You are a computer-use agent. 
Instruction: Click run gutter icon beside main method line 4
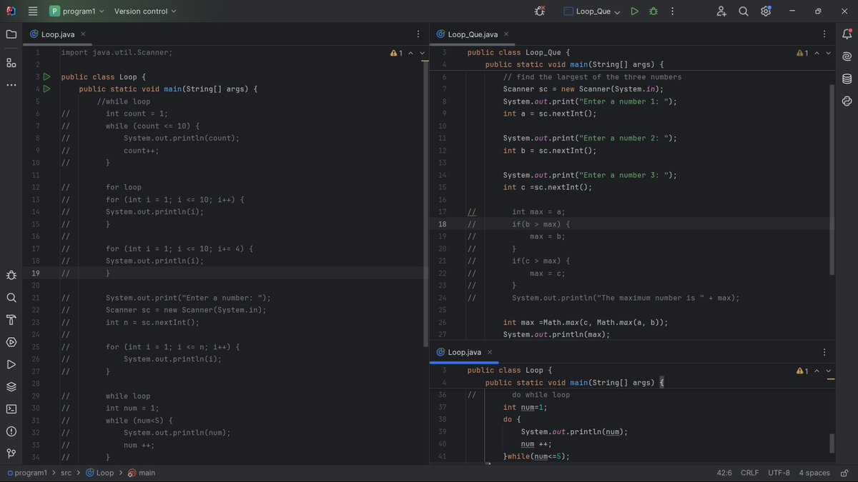coord(46,89)
